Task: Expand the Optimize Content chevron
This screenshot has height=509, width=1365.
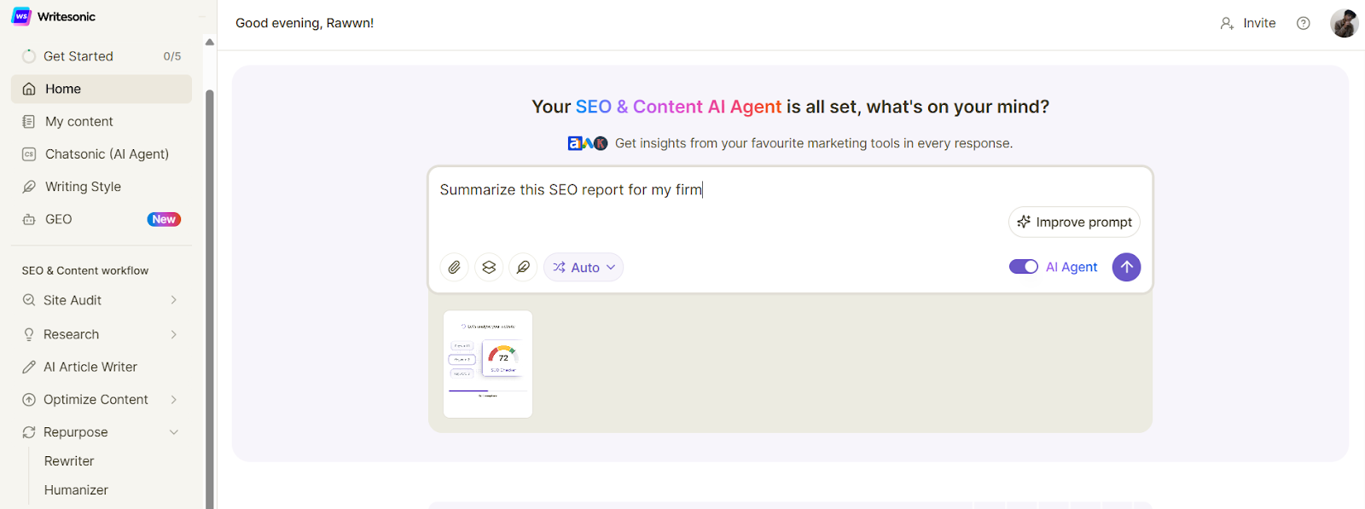Action: click(174, 399)
